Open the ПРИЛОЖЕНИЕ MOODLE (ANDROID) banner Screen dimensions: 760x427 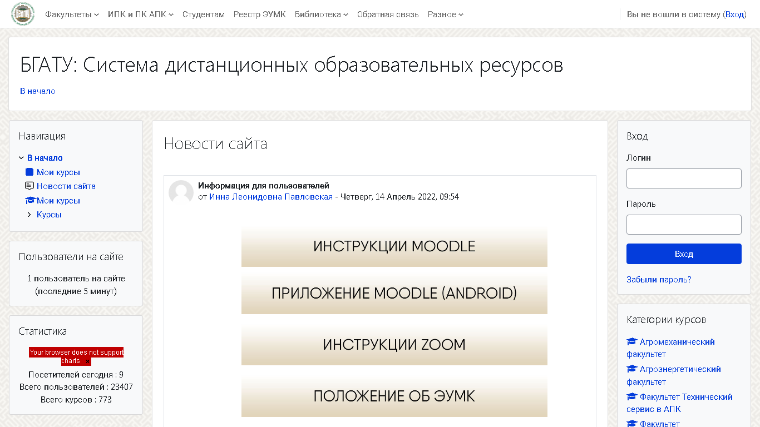[394, 294]
